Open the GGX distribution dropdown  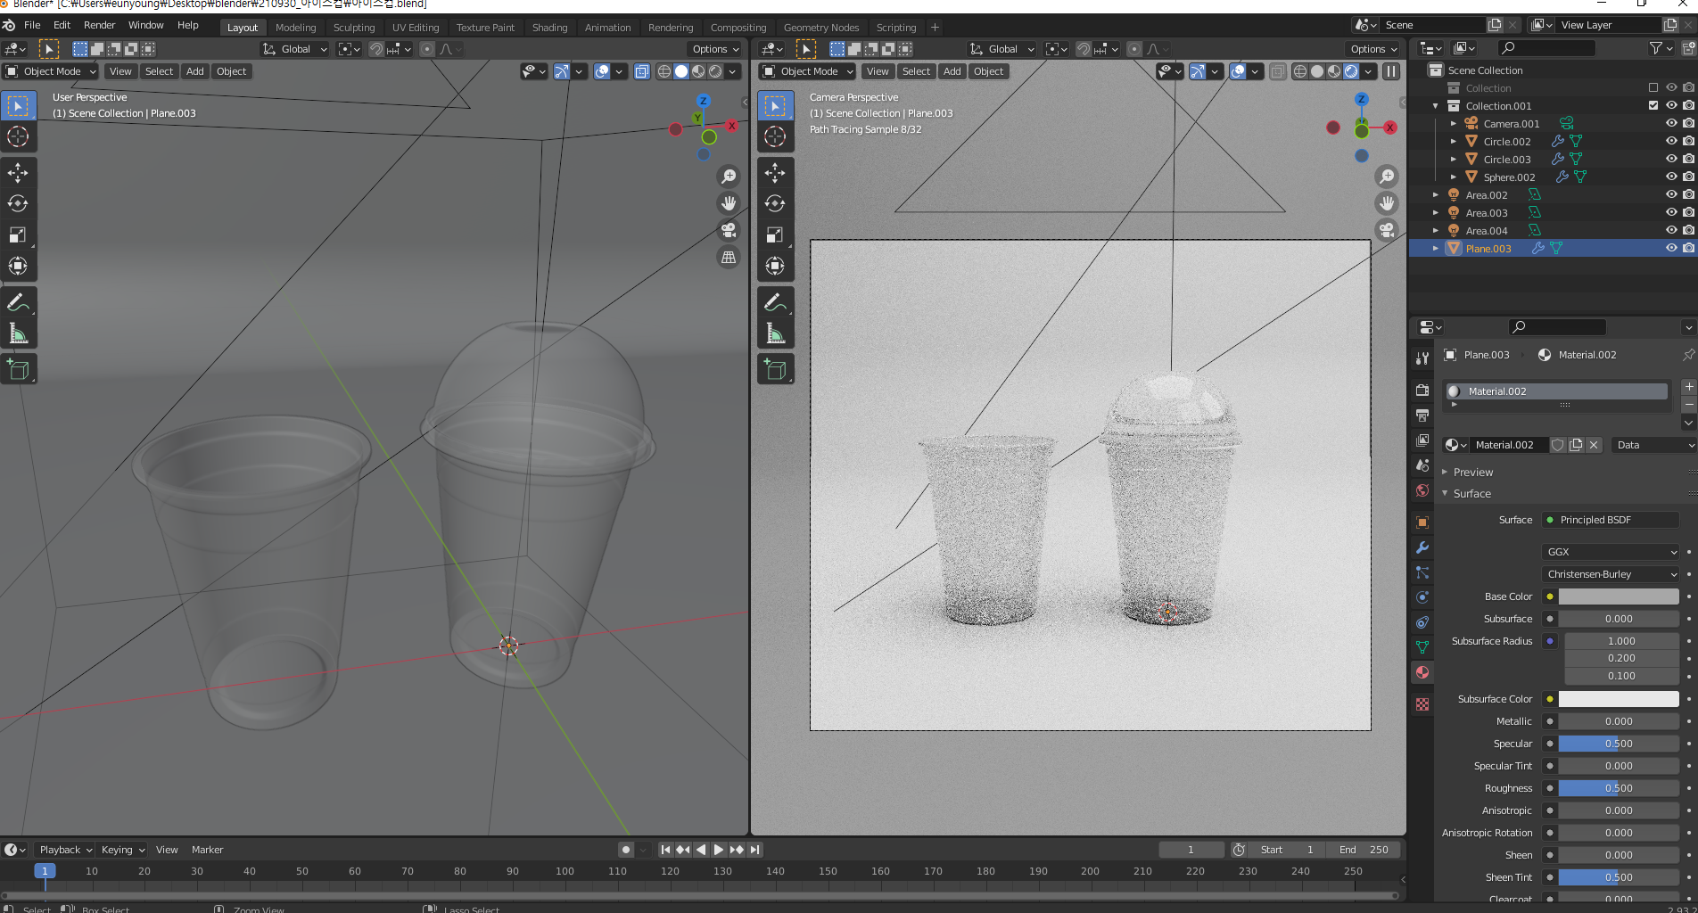[x=1611, y=552]
